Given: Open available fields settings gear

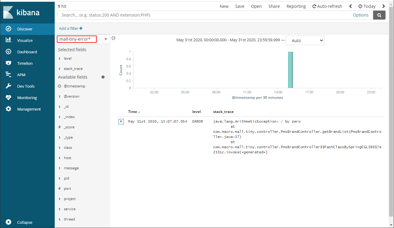Looking at the screenshot, I should (103, 77).
